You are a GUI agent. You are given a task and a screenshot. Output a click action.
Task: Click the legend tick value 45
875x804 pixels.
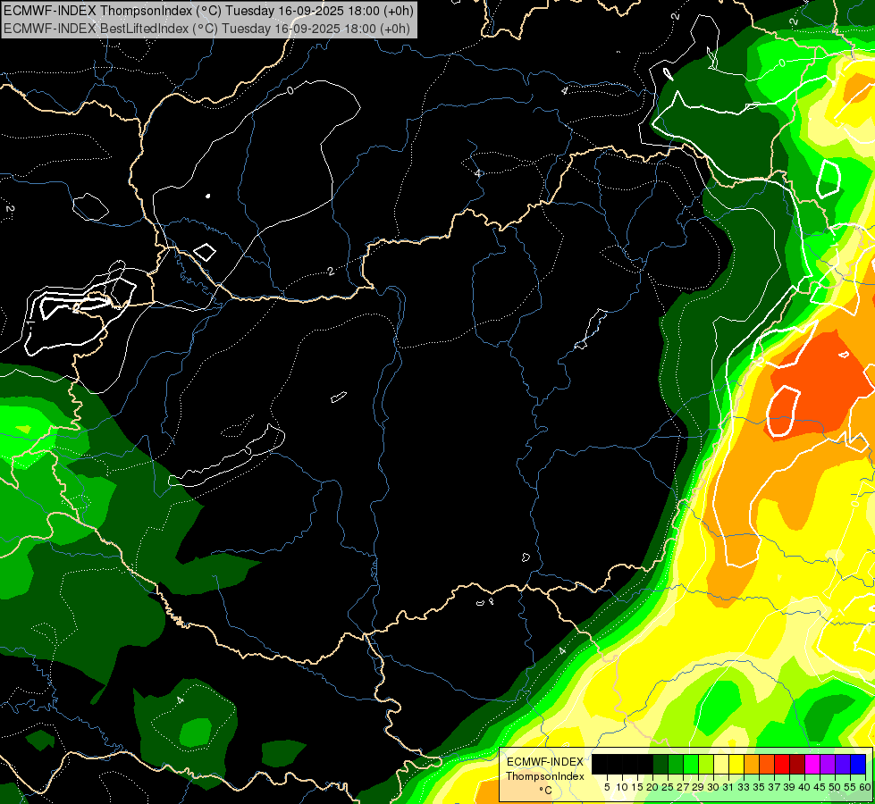(x=820, y=787)
